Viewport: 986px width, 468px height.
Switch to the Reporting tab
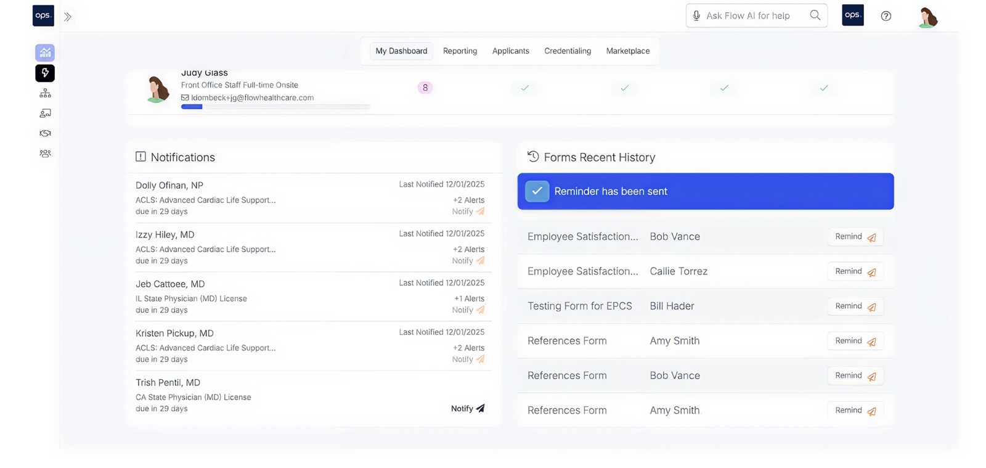pyautogui.click(x=460, y=51)
